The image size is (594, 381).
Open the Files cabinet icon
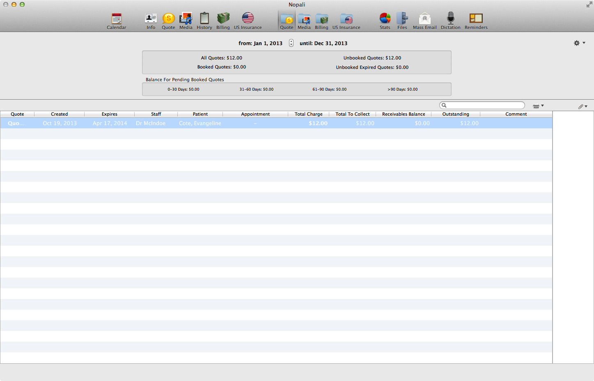(402, 21)
